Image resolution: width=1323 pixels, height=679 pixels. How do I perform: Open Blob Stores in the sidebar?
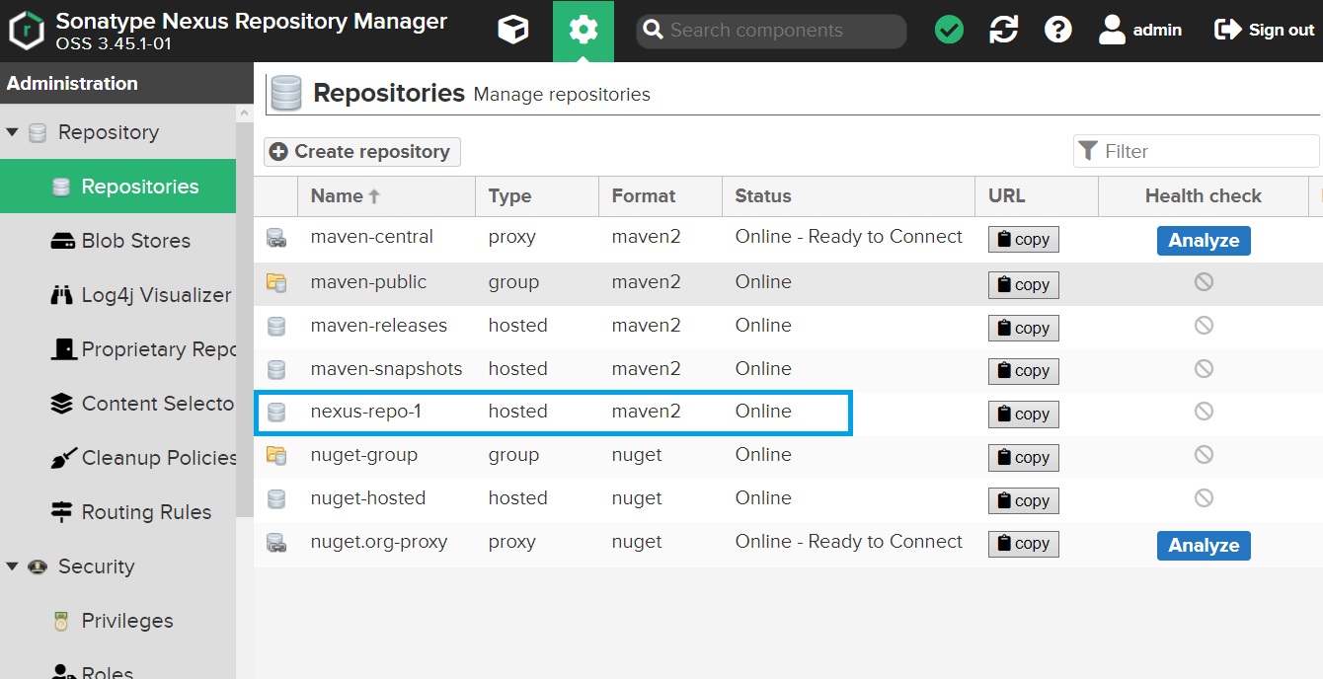coord(117,241)
